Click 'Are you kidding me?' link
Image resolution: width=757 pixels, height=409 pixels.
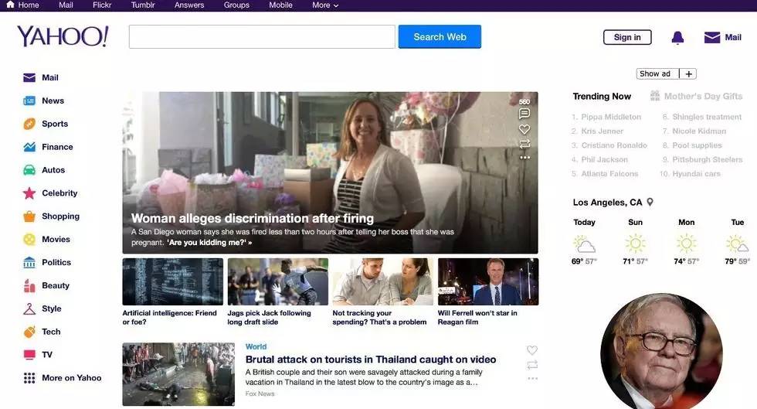pyautogui.click(x=210, y=243)
